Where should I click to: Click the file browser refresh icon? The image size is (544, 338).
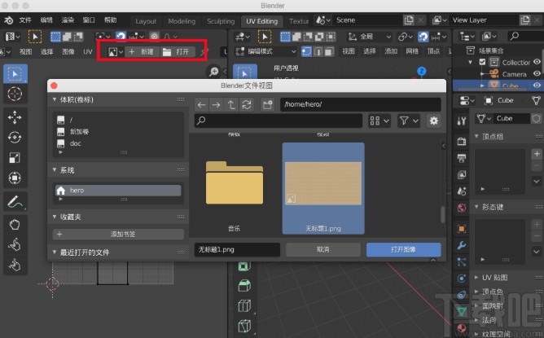tap(246, 104)
